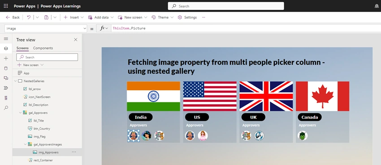The image size is (381, 165).
Task: Open the fx formula dropdown
Action: point(104,28)
